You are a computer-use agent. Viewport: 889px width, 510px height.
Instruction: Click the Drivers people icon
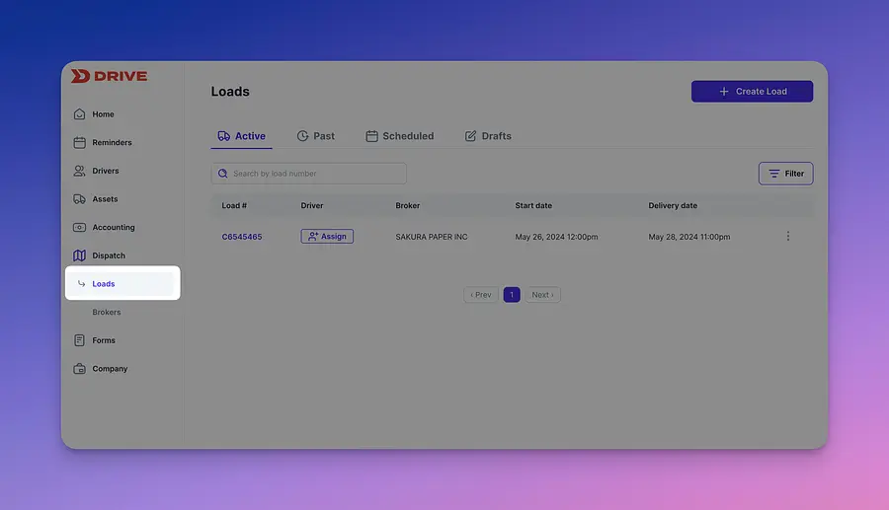79,171
